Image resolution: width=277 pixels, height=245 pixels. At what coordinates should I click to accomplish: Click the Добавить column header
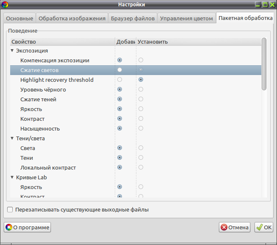[x=126, y=42]
